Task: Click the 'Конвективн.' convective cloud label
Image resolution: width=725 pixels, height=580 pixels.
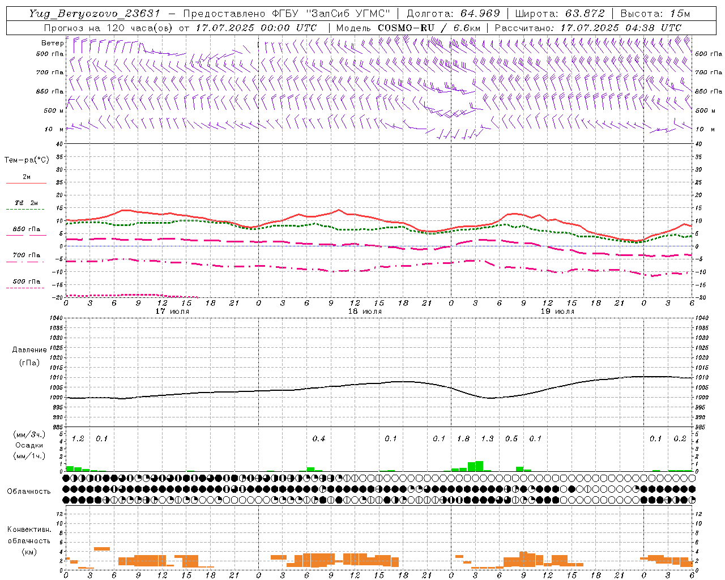Action: click(29, 530)
